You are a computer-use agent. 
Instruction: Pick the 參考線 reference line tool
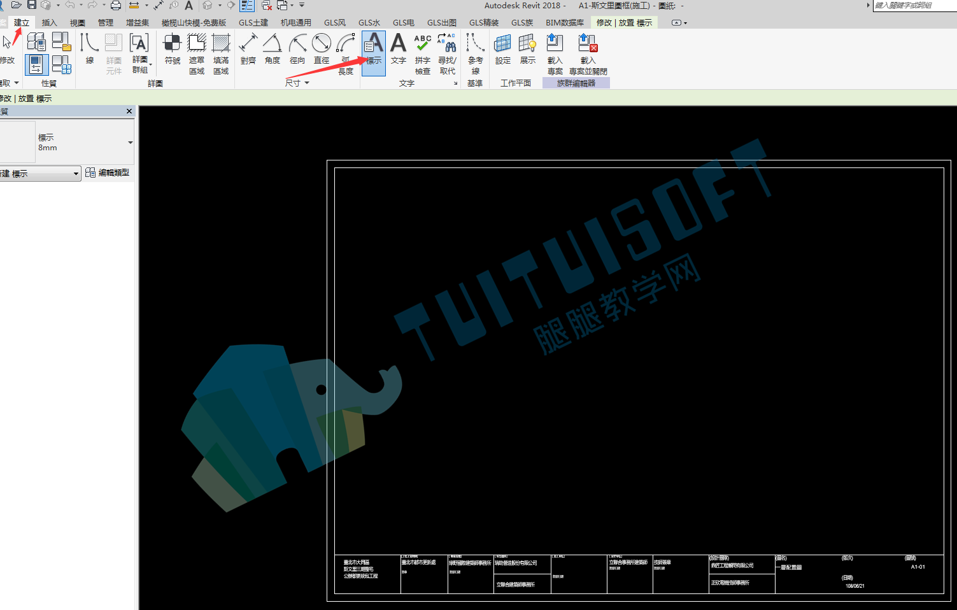tap(475, 53)
